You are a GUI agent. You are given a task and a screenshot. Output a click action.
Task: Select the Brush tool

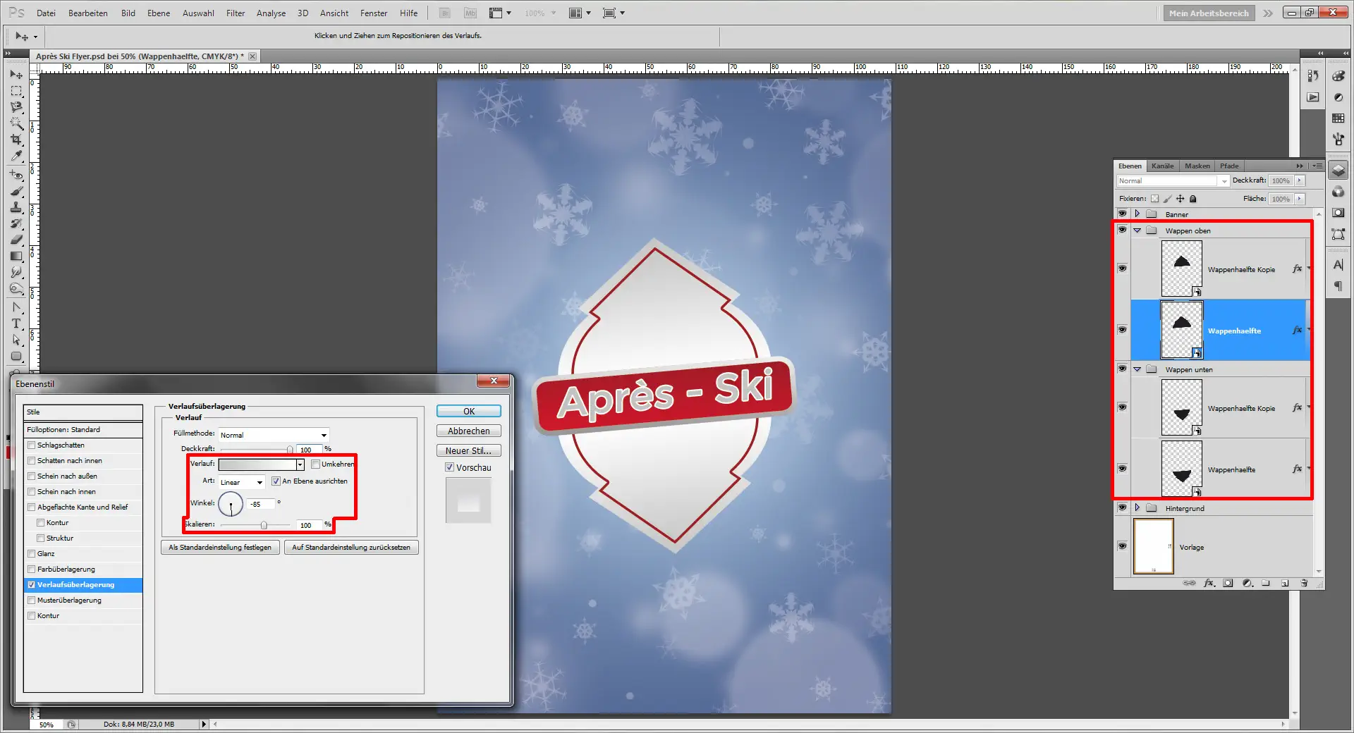[x=16, y=191]
